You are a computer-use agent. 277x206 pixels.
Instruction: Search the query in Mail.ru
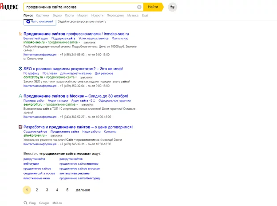pos(57,203)
